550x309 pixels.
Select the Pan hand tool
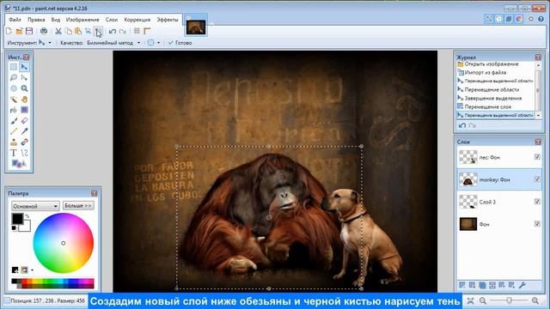coord(24,100)
